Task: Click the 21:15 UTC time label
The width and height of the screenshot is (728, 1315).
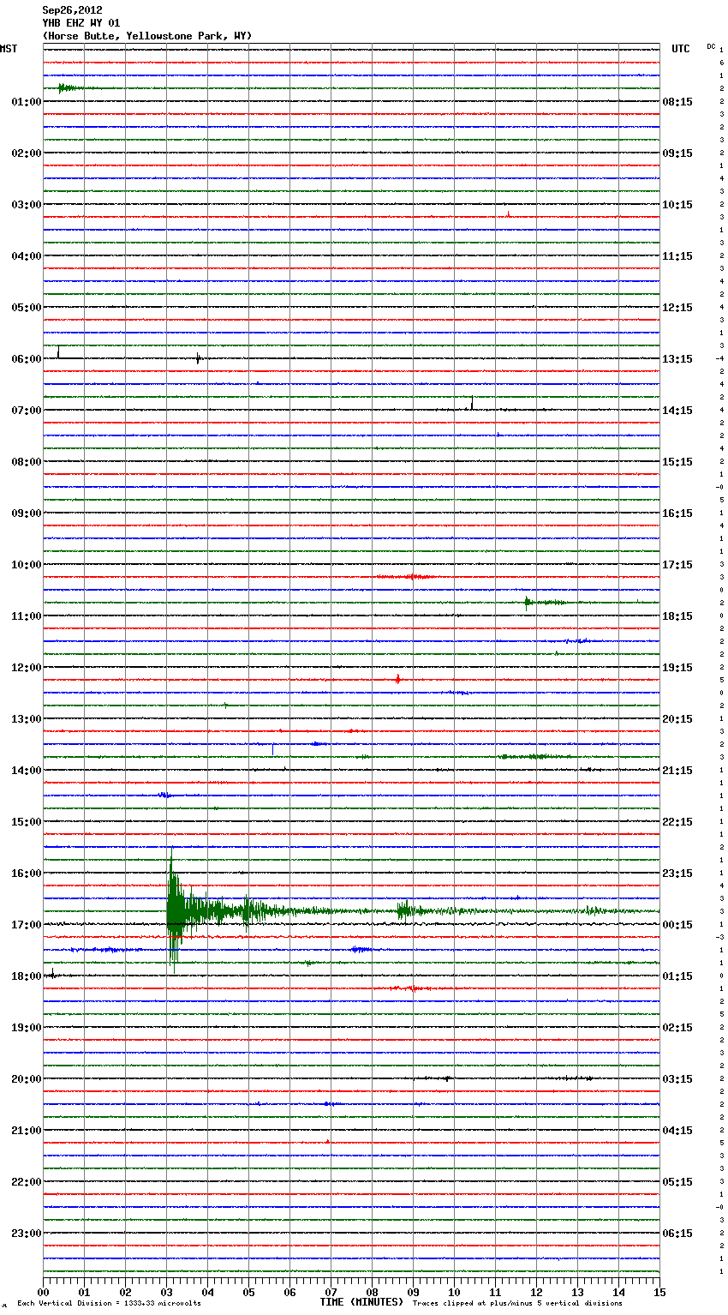Action: tap(677, 771)
